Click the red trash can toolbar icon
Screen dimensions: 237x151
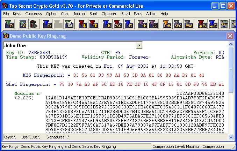tap(34, 24)
